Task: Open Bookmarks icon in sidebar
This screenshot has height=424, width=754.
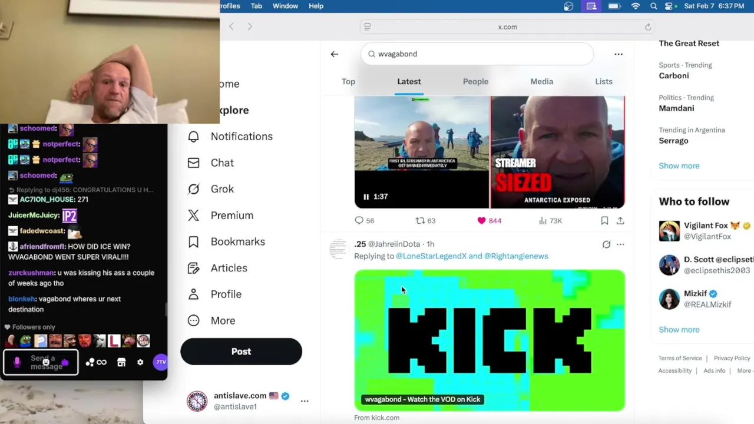Action: pos(193,241)
